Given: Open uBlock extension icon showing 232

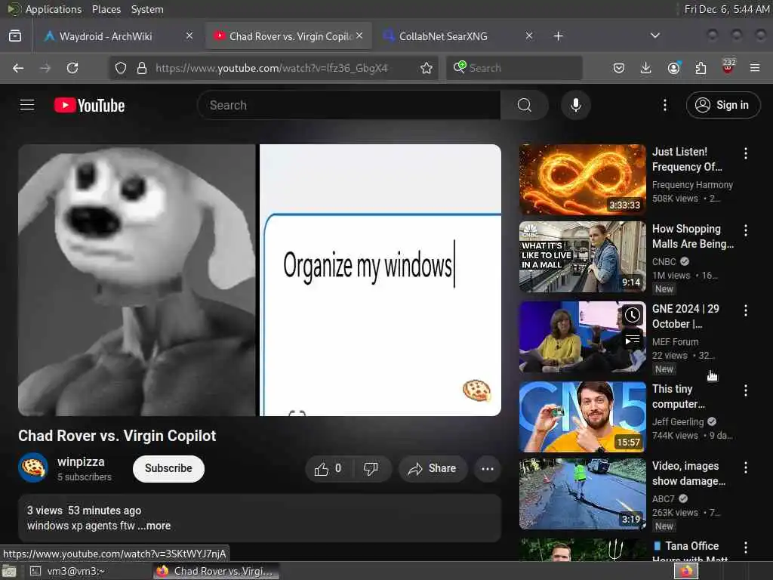Looking at the screenshot, I should tap(728, 67).
